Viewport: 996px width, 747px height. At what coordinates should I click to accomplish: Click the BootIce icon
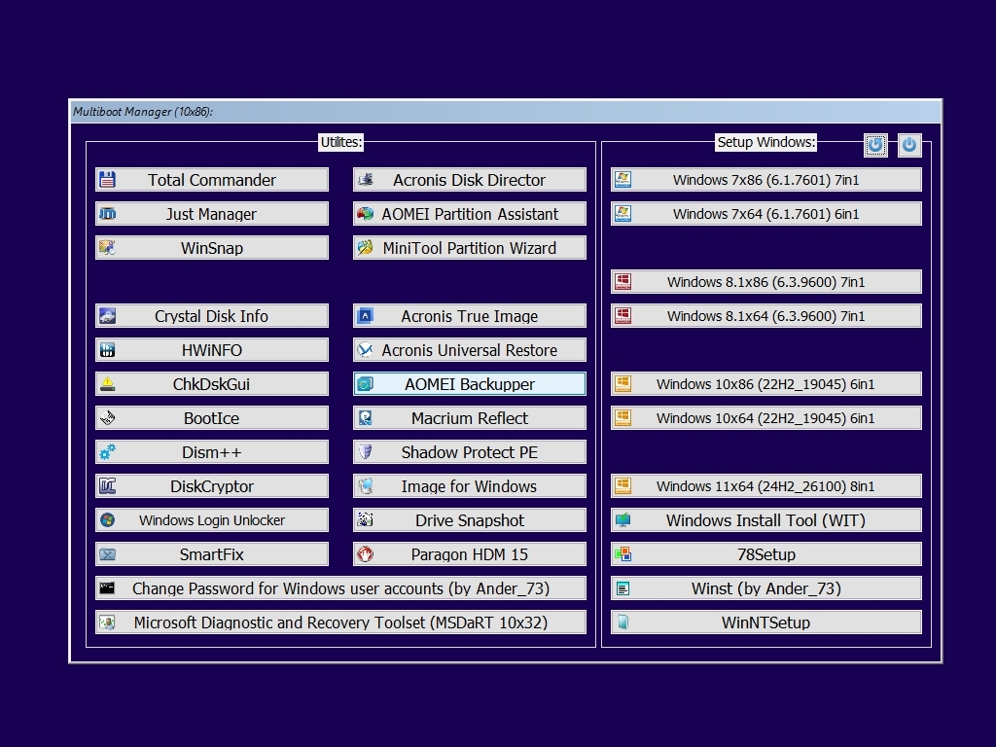coord(107,418)
